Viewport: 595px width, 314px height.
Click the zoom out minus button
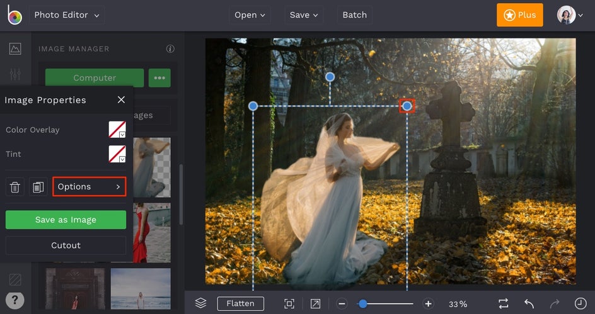pyautogui.click(x=342, y=304)
